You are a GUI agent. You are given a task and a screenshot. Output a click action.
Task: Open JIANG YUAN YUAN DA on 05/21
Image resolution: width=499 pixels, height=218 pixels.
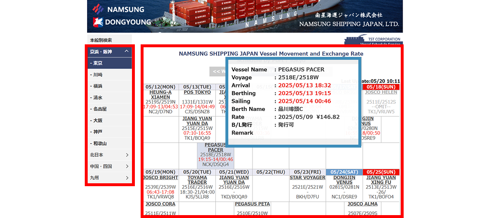[234, 180]
